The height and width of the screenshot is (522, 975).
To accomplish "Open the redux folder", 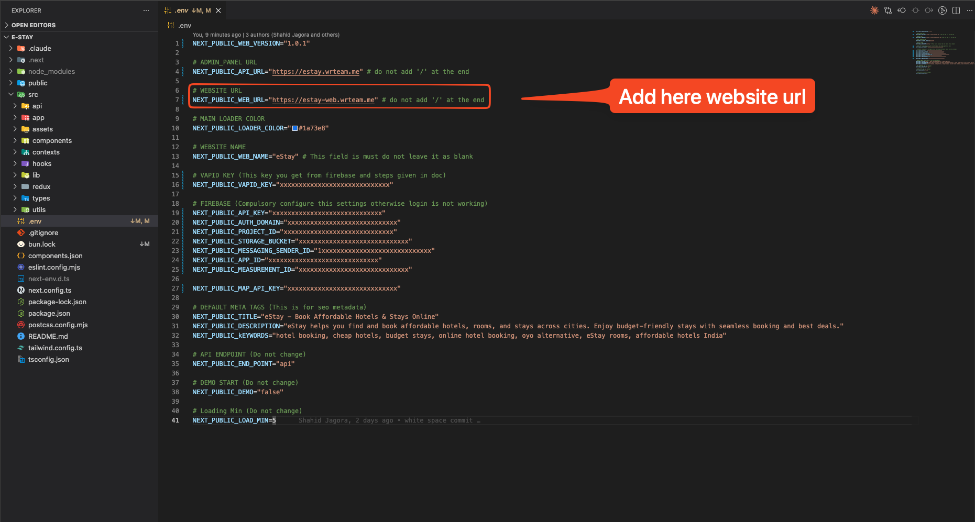I will (41, 187).
